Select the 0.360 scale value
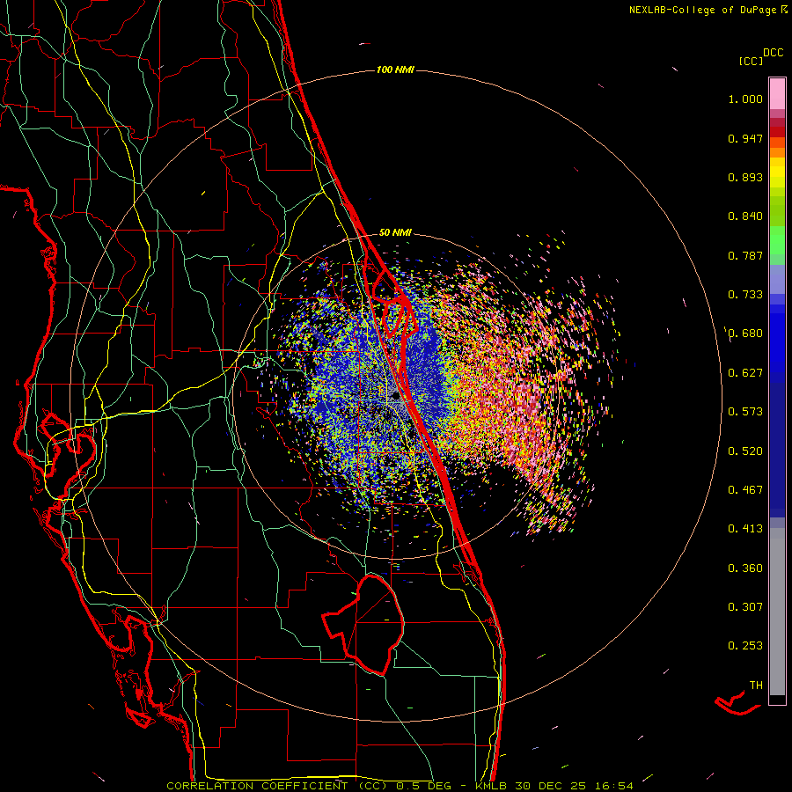792x792 pixels. click(745, 568)
